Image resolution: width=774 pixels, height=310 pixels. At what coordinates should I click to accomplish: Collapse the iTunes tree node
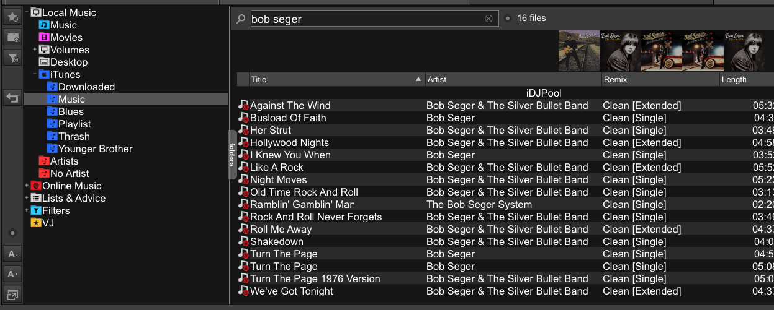[35, 74]
